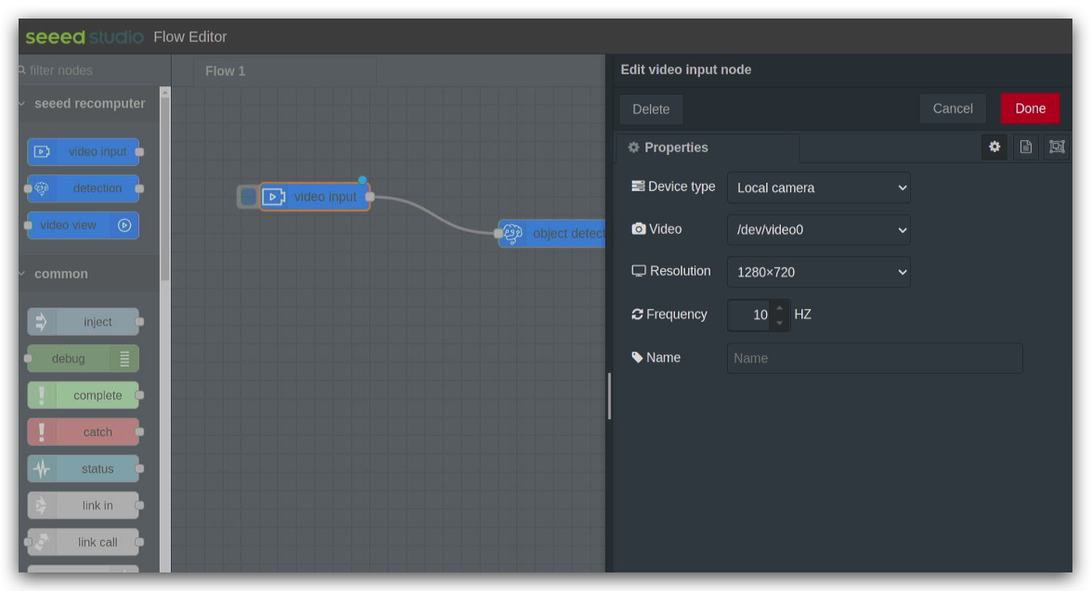The image size is (1091, 591).
Task: Select the detection node in the palette
Action: coord(84,188)
